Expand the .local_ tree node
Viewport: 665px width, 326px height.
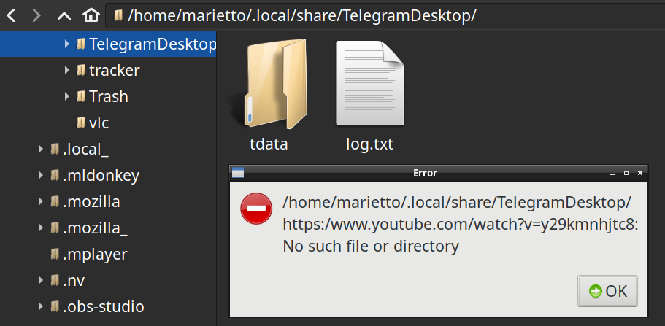coord(41,149)
